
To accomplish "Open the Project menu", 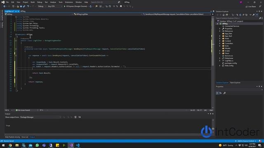I will click(x=26, y=2).
